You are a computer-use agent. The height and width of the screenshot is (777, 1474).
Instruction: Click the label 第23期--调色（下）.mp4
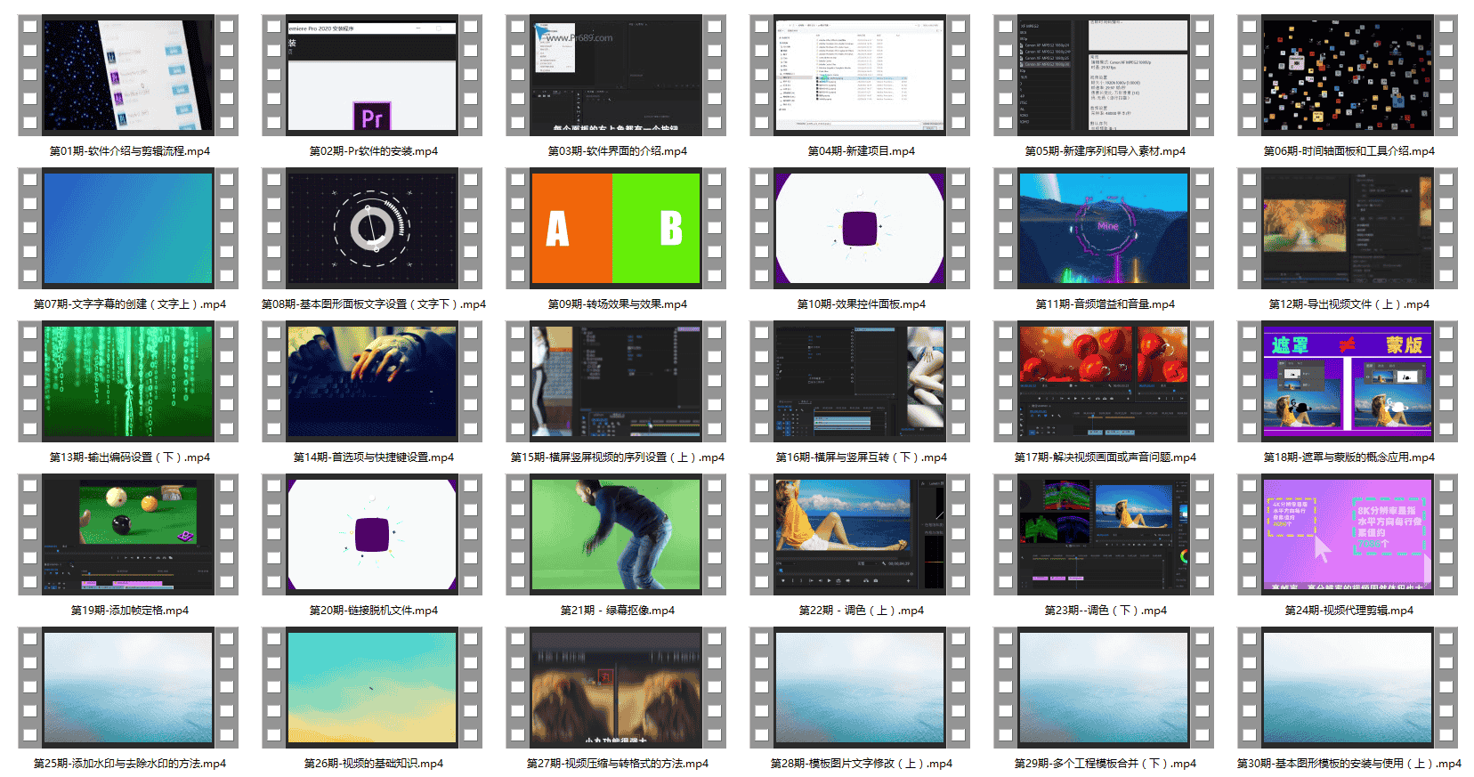1105,611
